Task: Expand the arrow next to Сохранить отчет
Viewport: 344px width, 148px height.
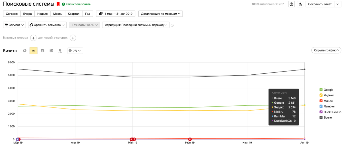Action: pos(338,4)
